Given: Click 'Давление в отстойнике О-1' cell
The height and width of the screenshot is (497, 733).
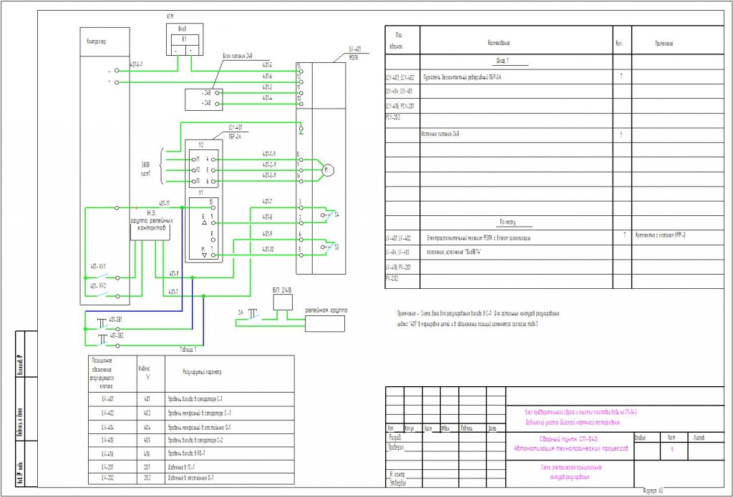Looking at the screenshot, I should click(190, 478).
